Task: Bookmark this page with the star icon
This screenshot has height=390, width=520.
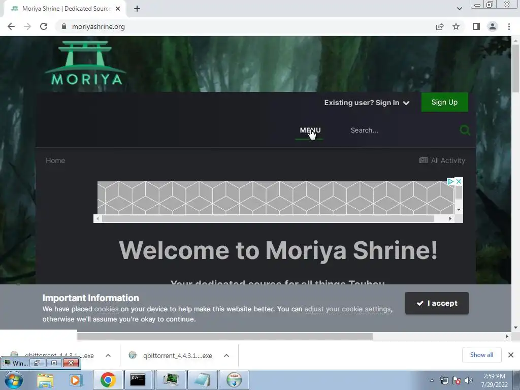Action: click(456, 26)
